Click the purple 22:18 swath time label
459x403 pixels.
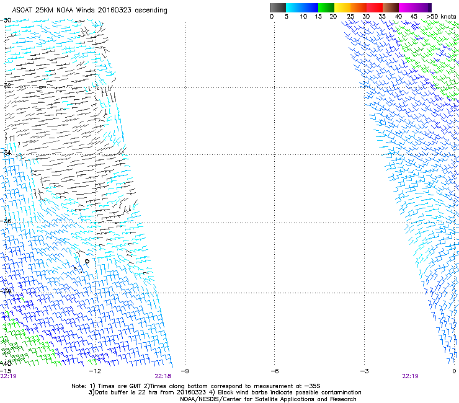pos(163,376)
